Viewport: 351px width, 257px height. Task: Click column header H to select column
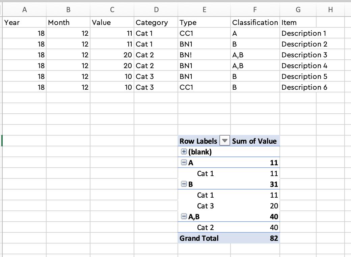(330, 10)
